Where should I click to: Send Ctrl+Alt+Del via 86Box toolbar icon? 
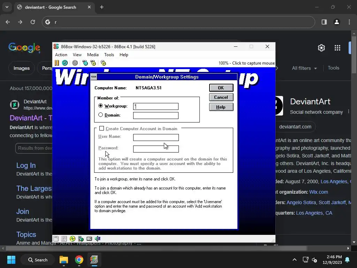pyautogui.click(x=85, y=63)
